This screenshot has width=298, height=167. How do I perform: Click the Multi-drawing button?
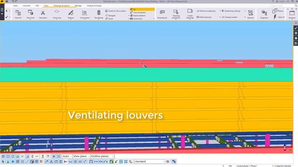[204, 17]
